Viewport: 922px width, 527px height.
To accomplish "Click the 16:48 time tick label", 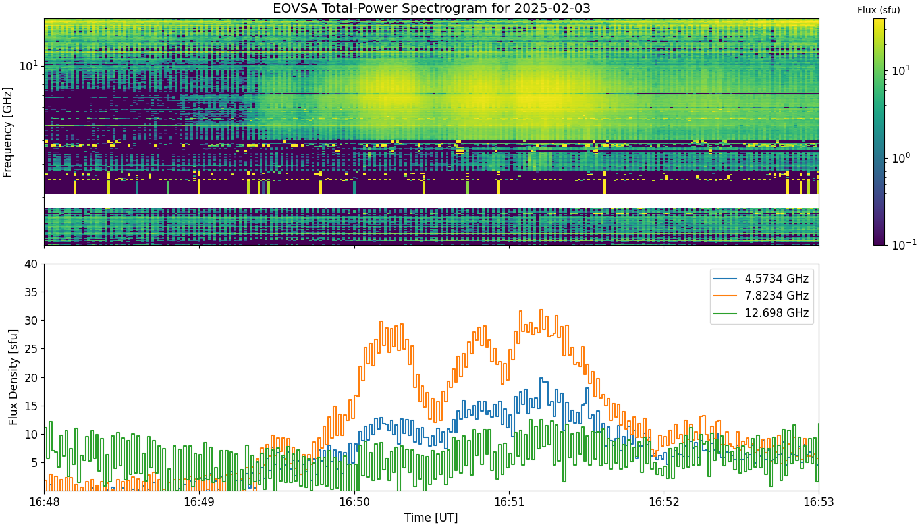I will (44, 502).
